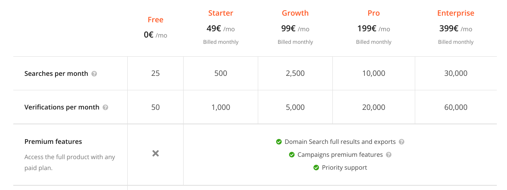Click the 30,000 Enterprise searches value
Screen dimensions: 507x190
click(456, 73)
